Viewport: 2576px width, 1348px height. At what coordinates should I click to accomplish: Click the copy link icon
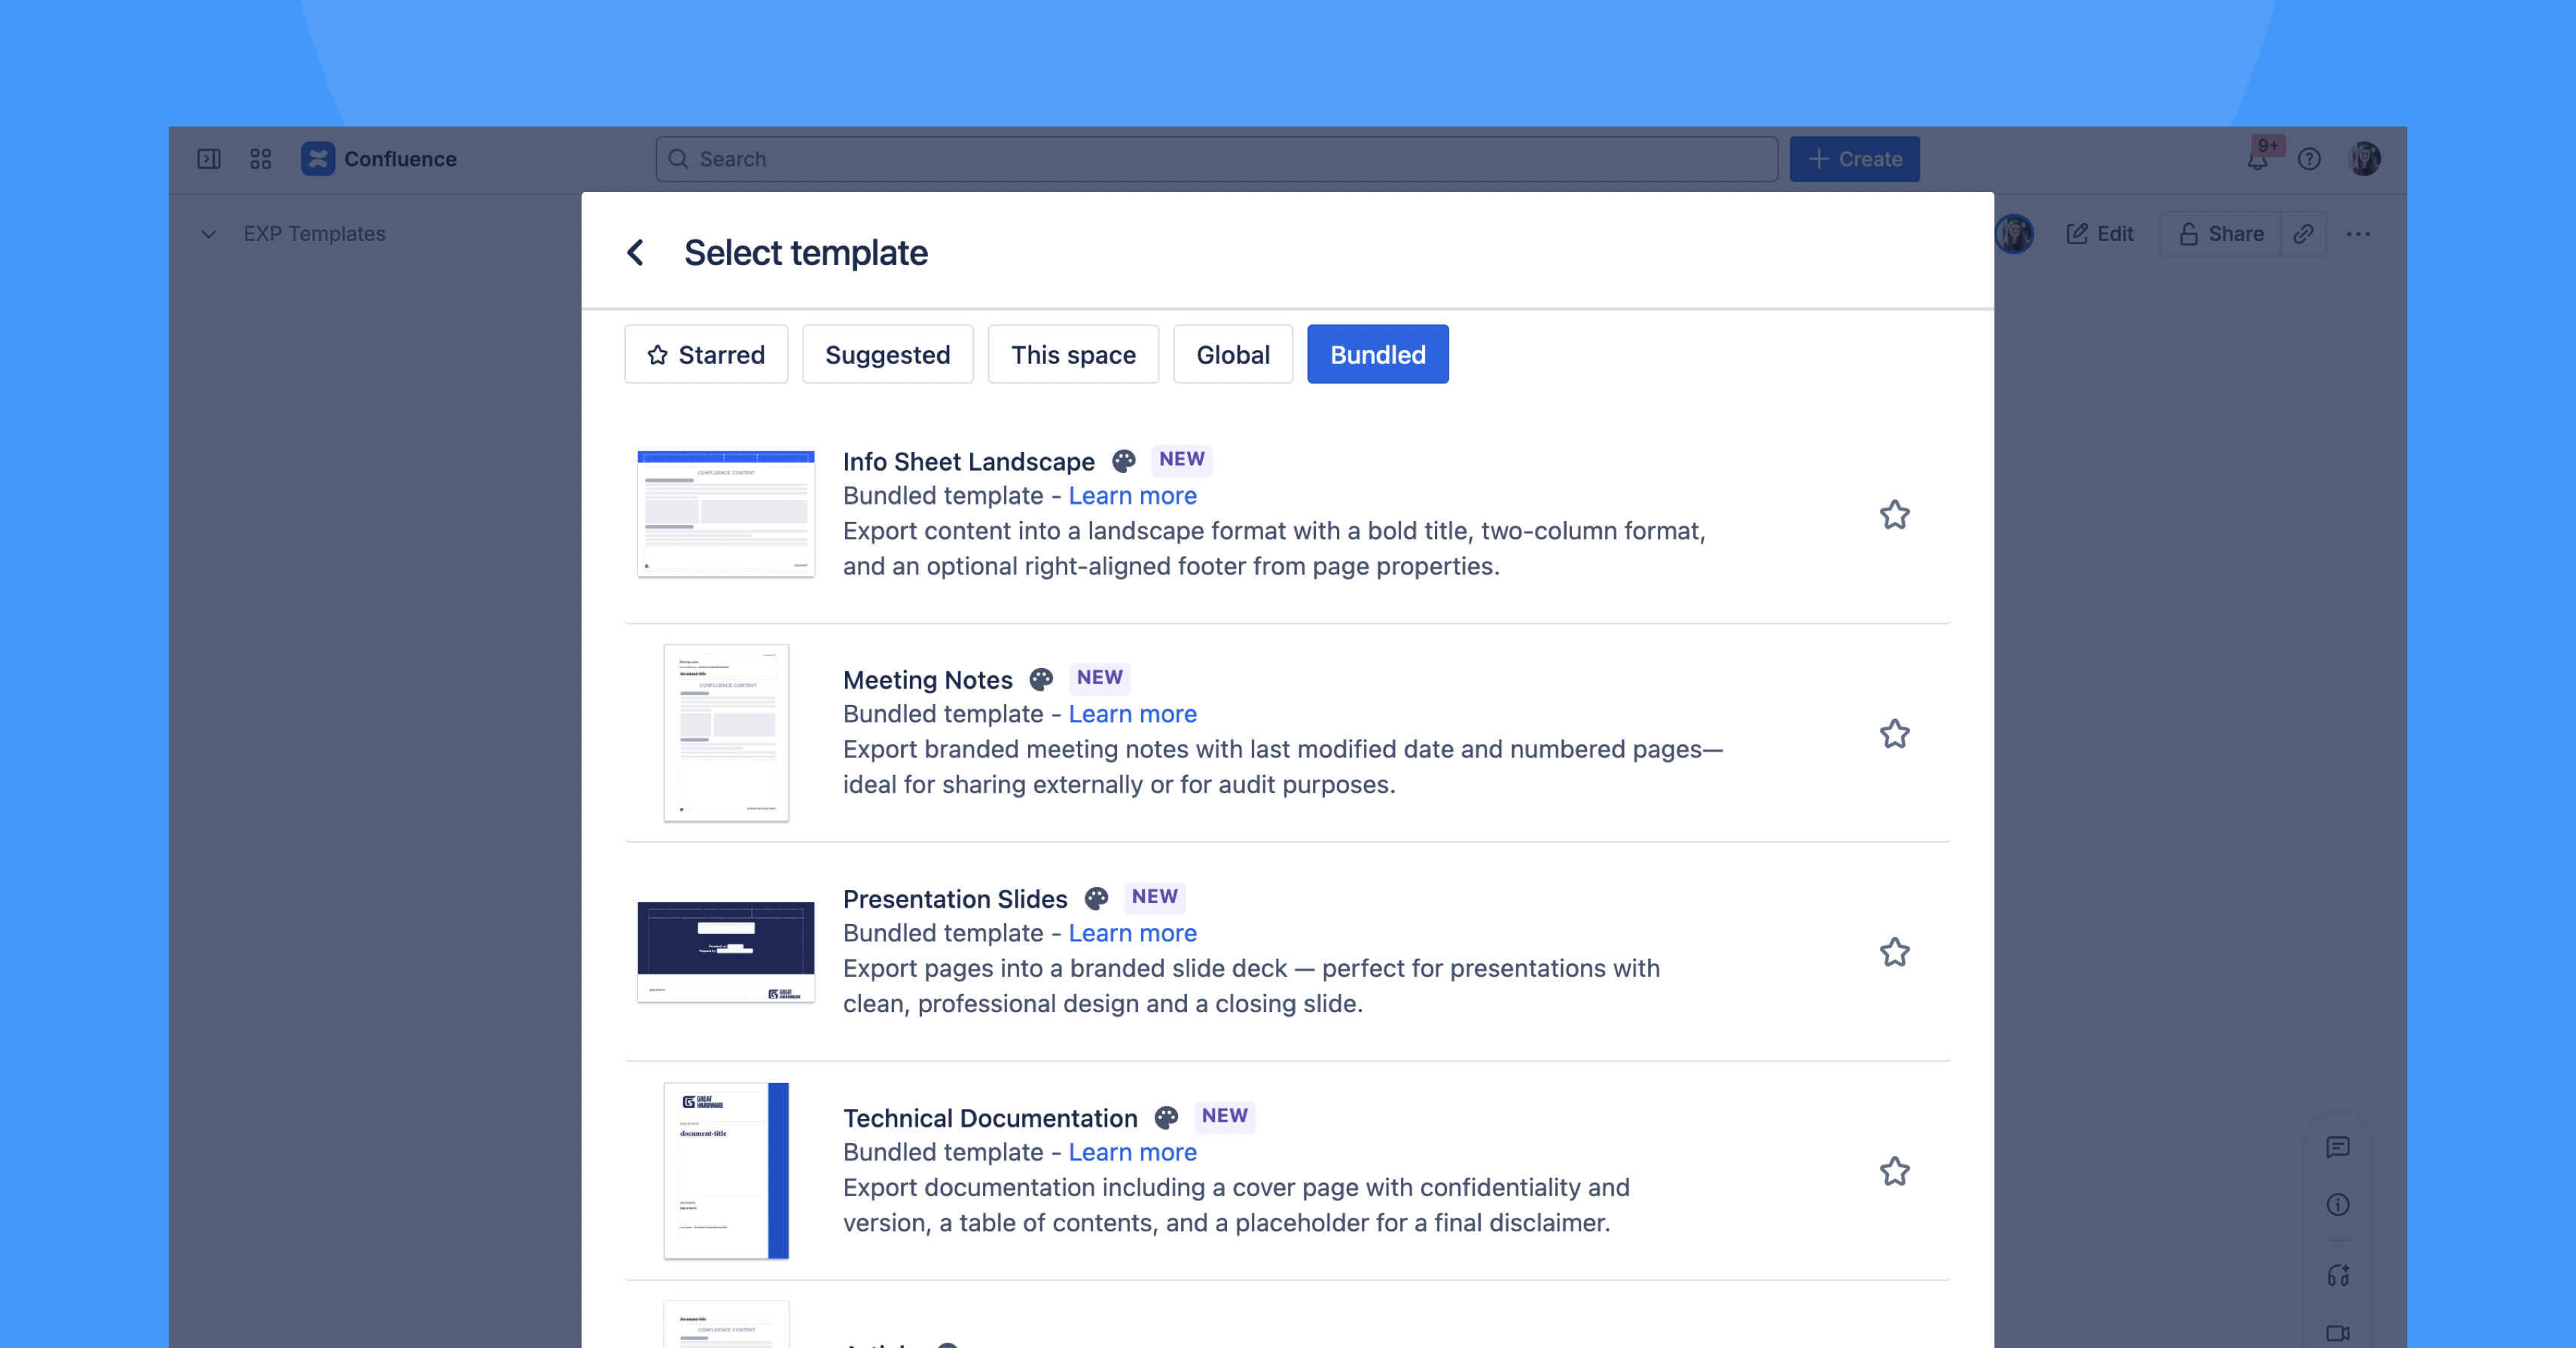[x=2303, y=234]
